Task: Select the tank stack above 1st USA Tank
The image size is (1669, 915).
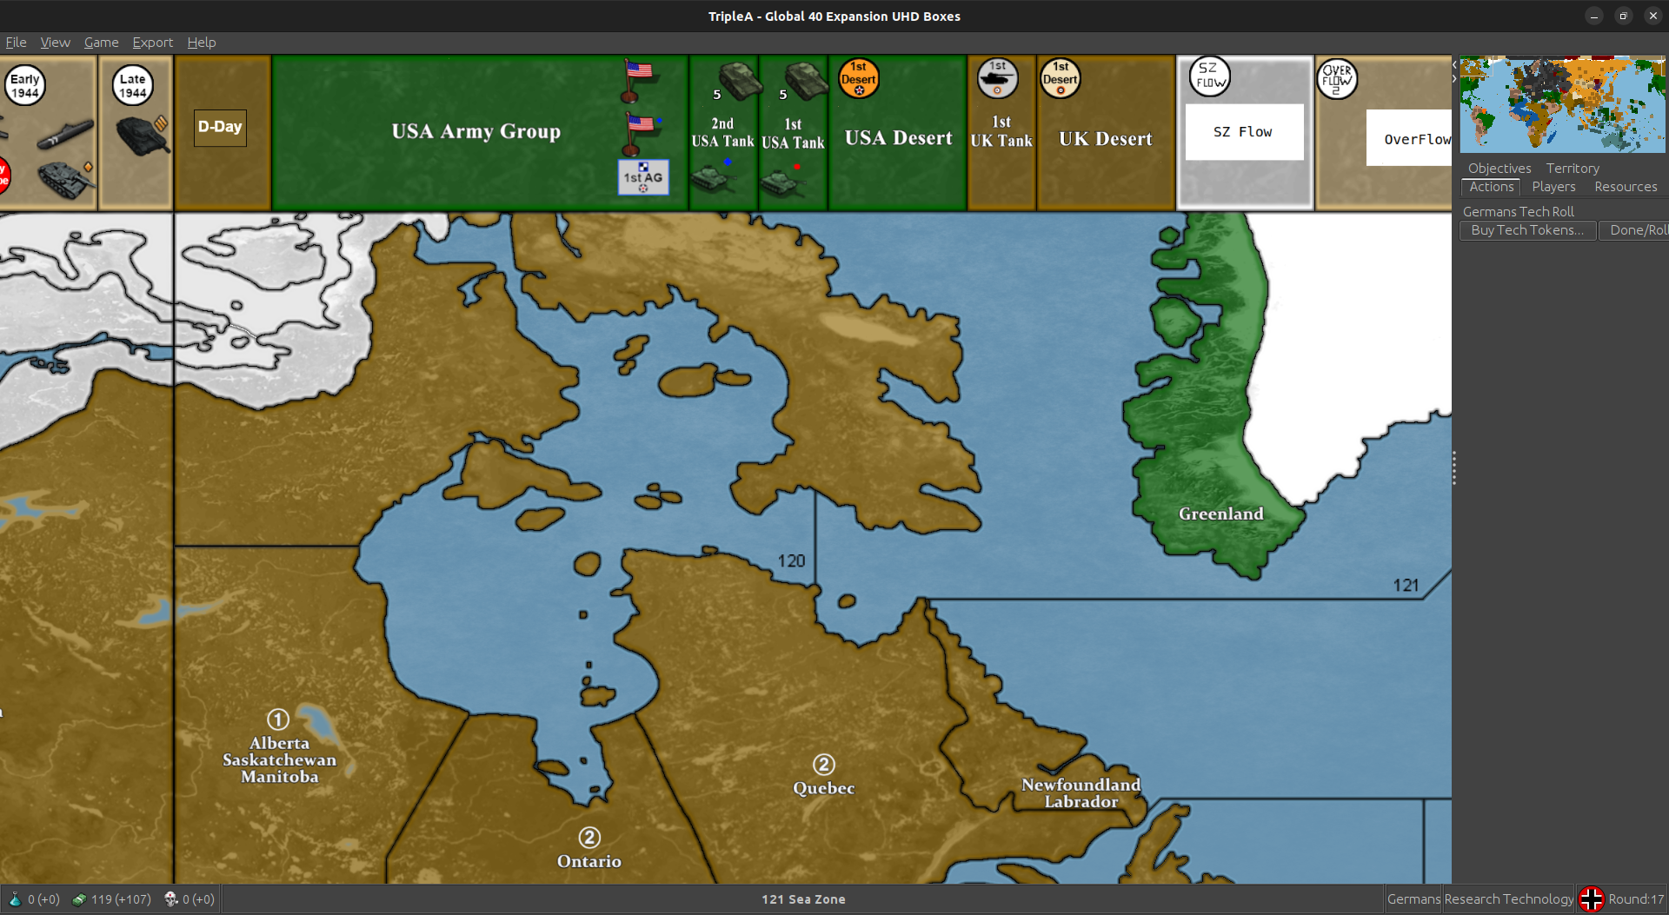Action: (x=806, y=80)
